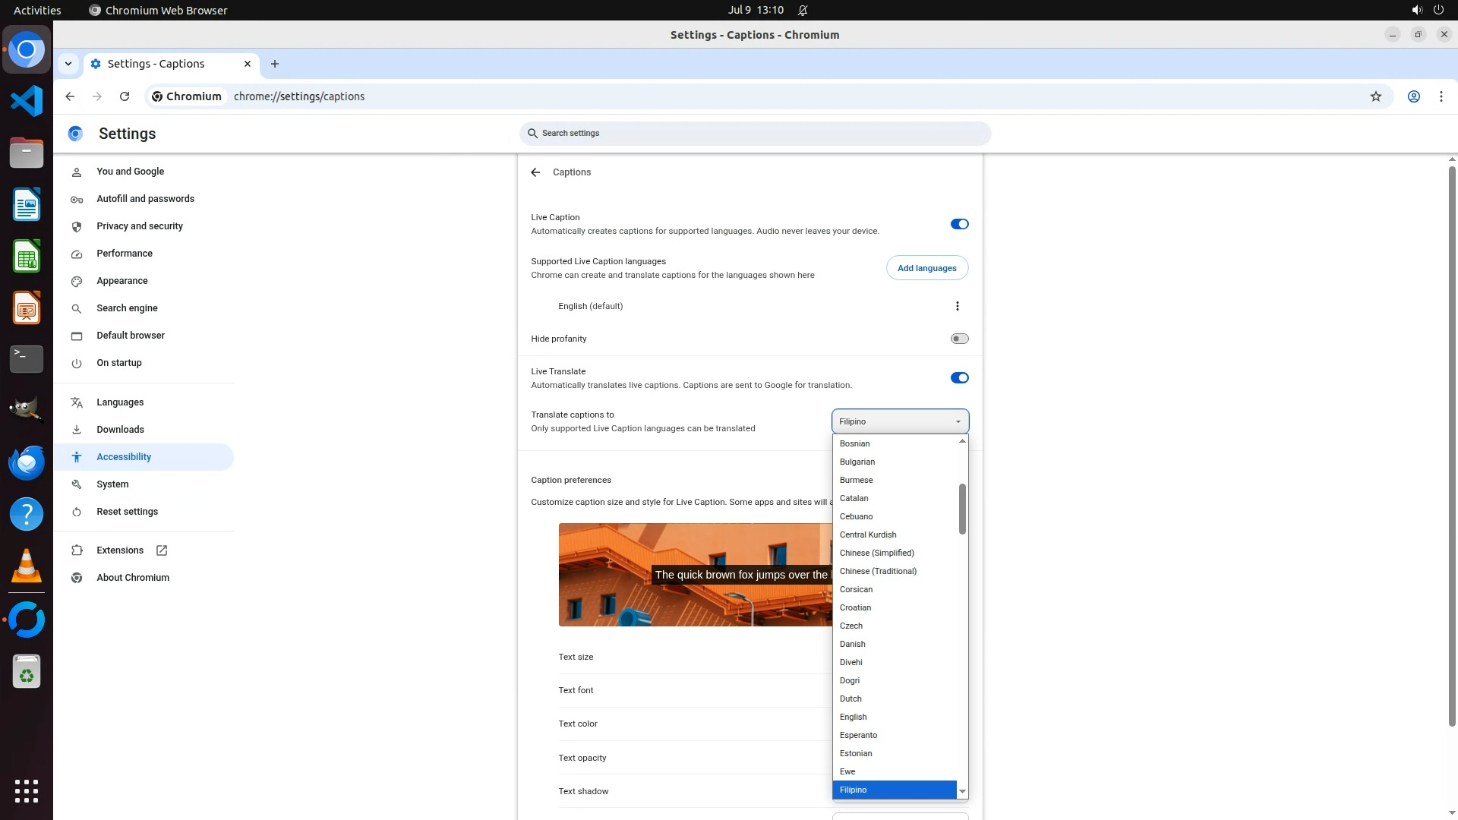Open new tab with plus icon
Image resolution: width=1458 pixels, height=820 pixels.
point(275,64)
